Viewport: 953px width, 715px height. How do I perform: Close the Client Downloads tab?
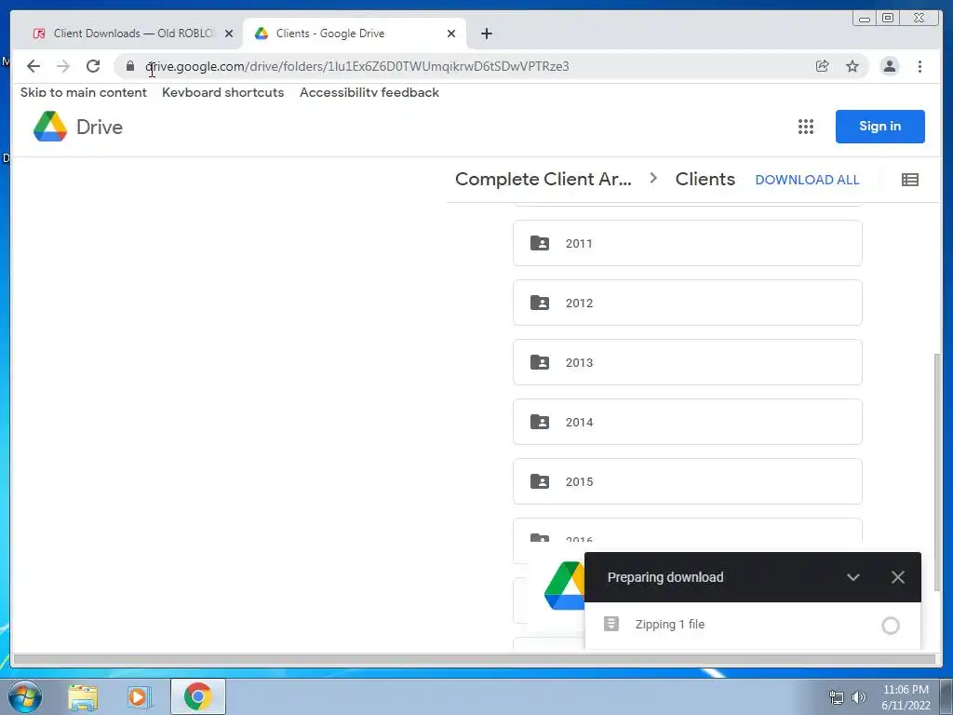(x=229, y=34)
